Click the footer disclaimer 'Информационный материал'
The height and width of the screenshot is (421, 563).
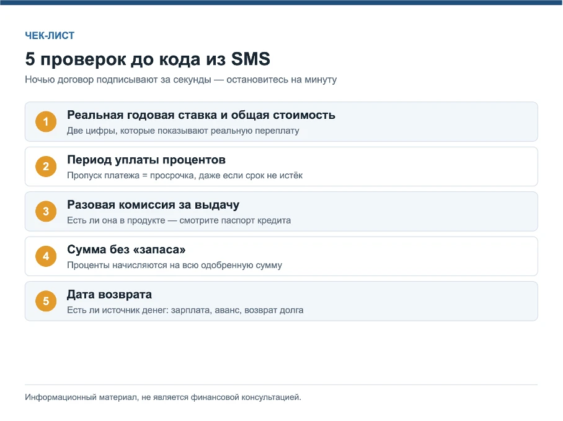pos(163,397)
